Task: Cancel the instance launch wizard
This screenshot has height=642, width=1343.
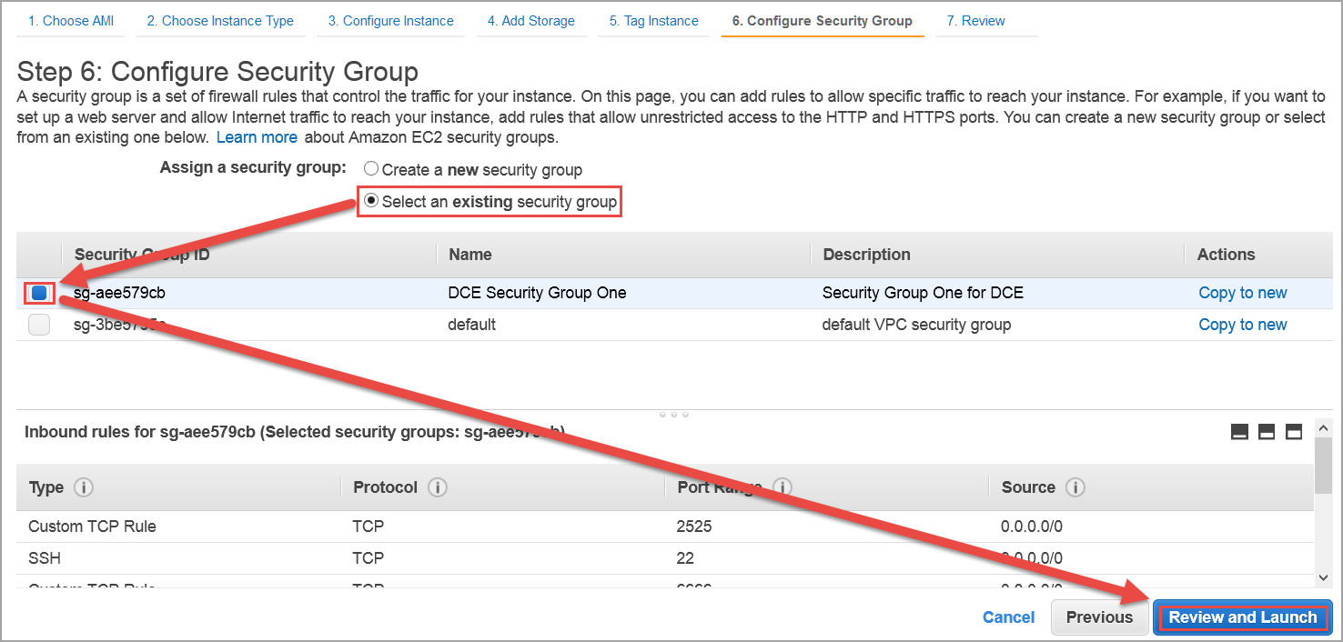Action: click(1008, 617)
